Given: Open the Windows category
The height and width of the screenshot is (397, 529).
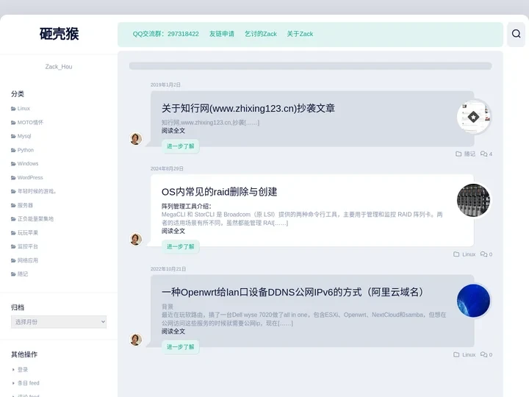Looking at the screenshot, I should [28, 163].
